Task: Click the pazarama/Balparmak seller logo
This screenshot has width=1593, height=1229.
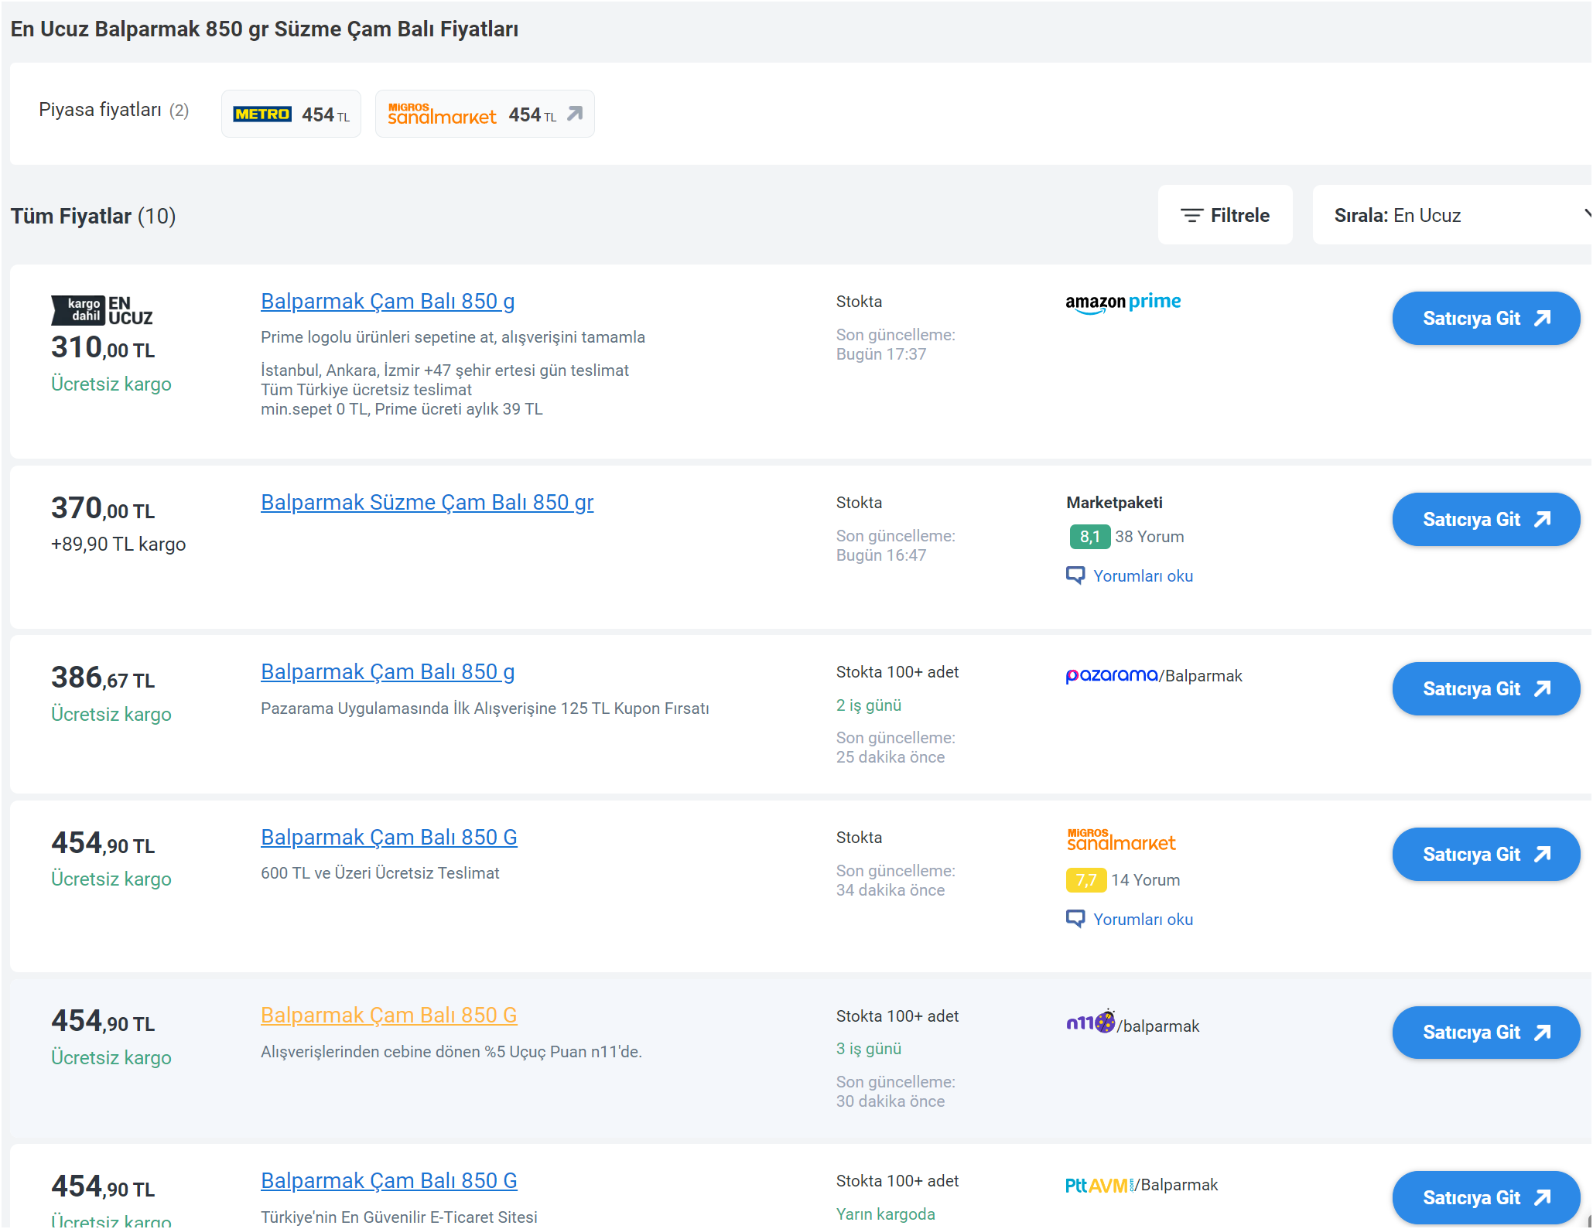Action: point(1154,675)
